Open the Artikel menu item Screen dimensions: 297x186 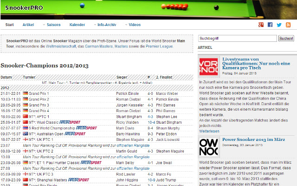(x=28, y=25)
